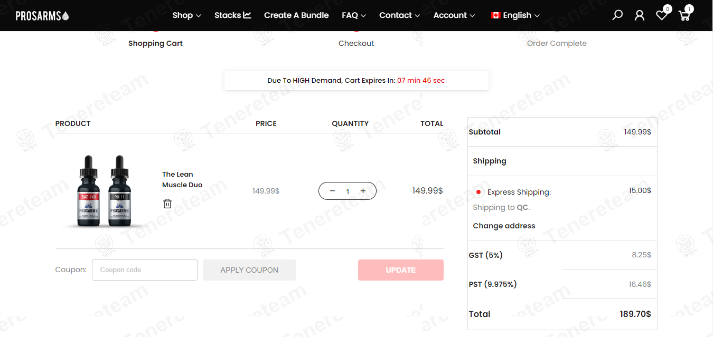The height and width of the screenshot is (337, 713).
Task: Expand the FAQ dropdown menu
Action: point(354,15)
